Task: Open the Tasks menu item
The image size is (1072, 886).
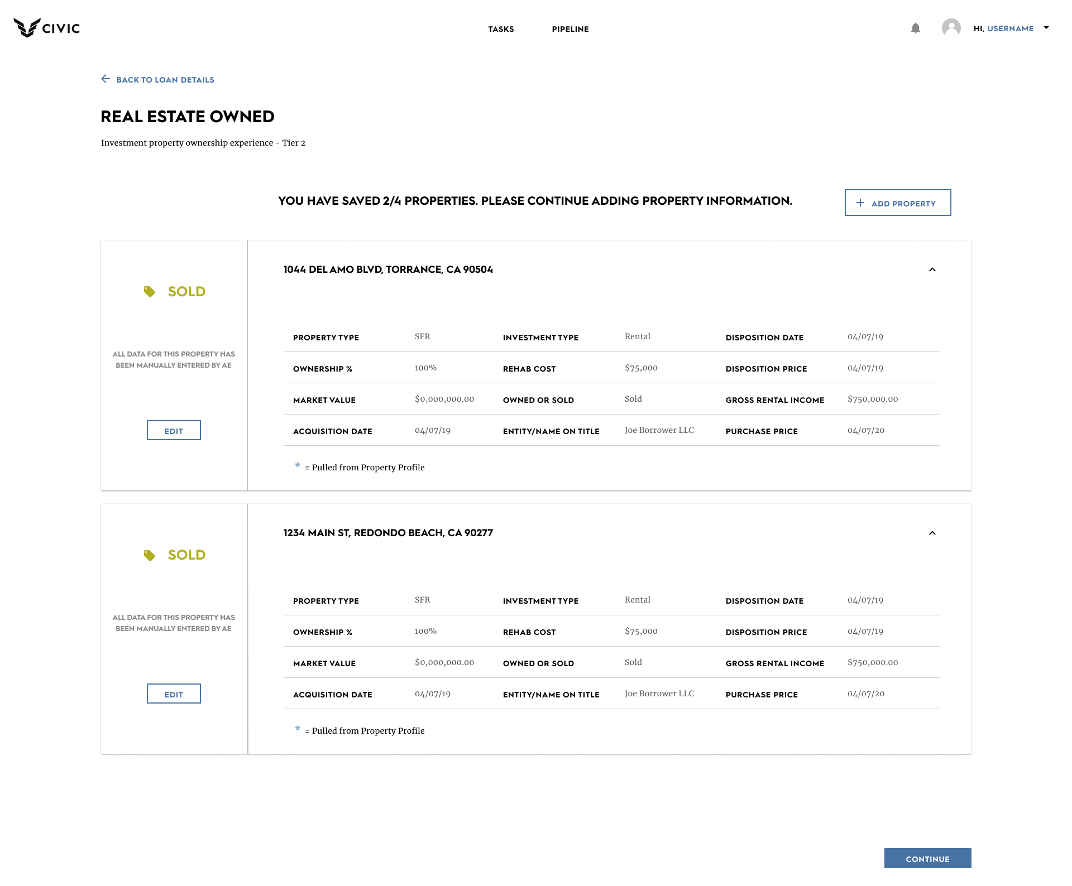Action: (501, 29)
